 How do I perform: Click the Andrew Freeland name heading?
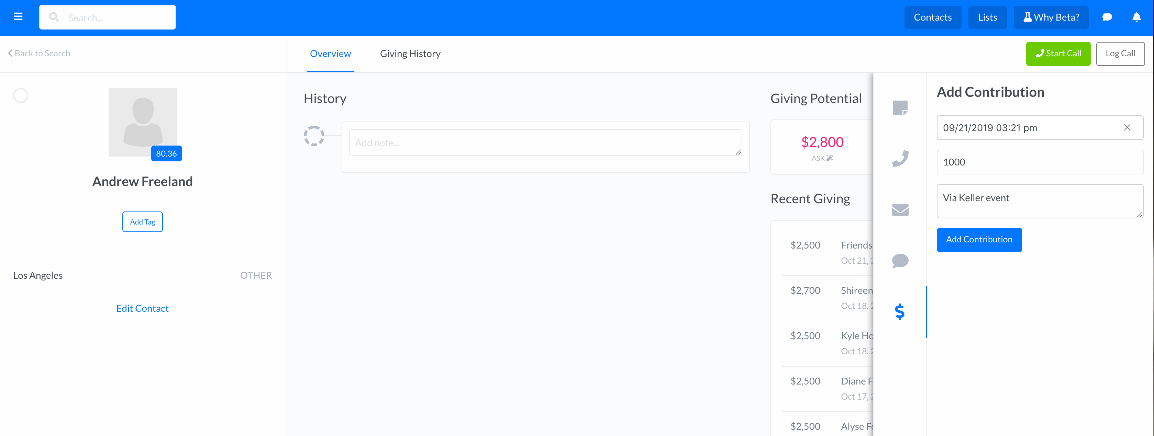(x=143, y=181)
